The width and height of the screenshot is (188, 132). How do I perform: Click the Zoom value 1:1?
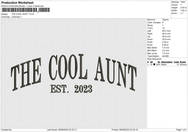182,13
